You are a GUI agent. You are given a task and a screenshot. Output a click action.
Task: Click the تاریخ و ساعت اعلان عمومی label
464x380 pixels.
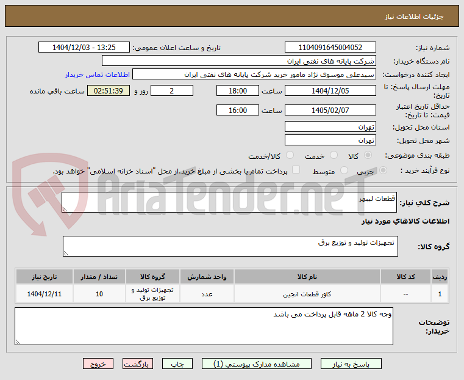[177, 48]
